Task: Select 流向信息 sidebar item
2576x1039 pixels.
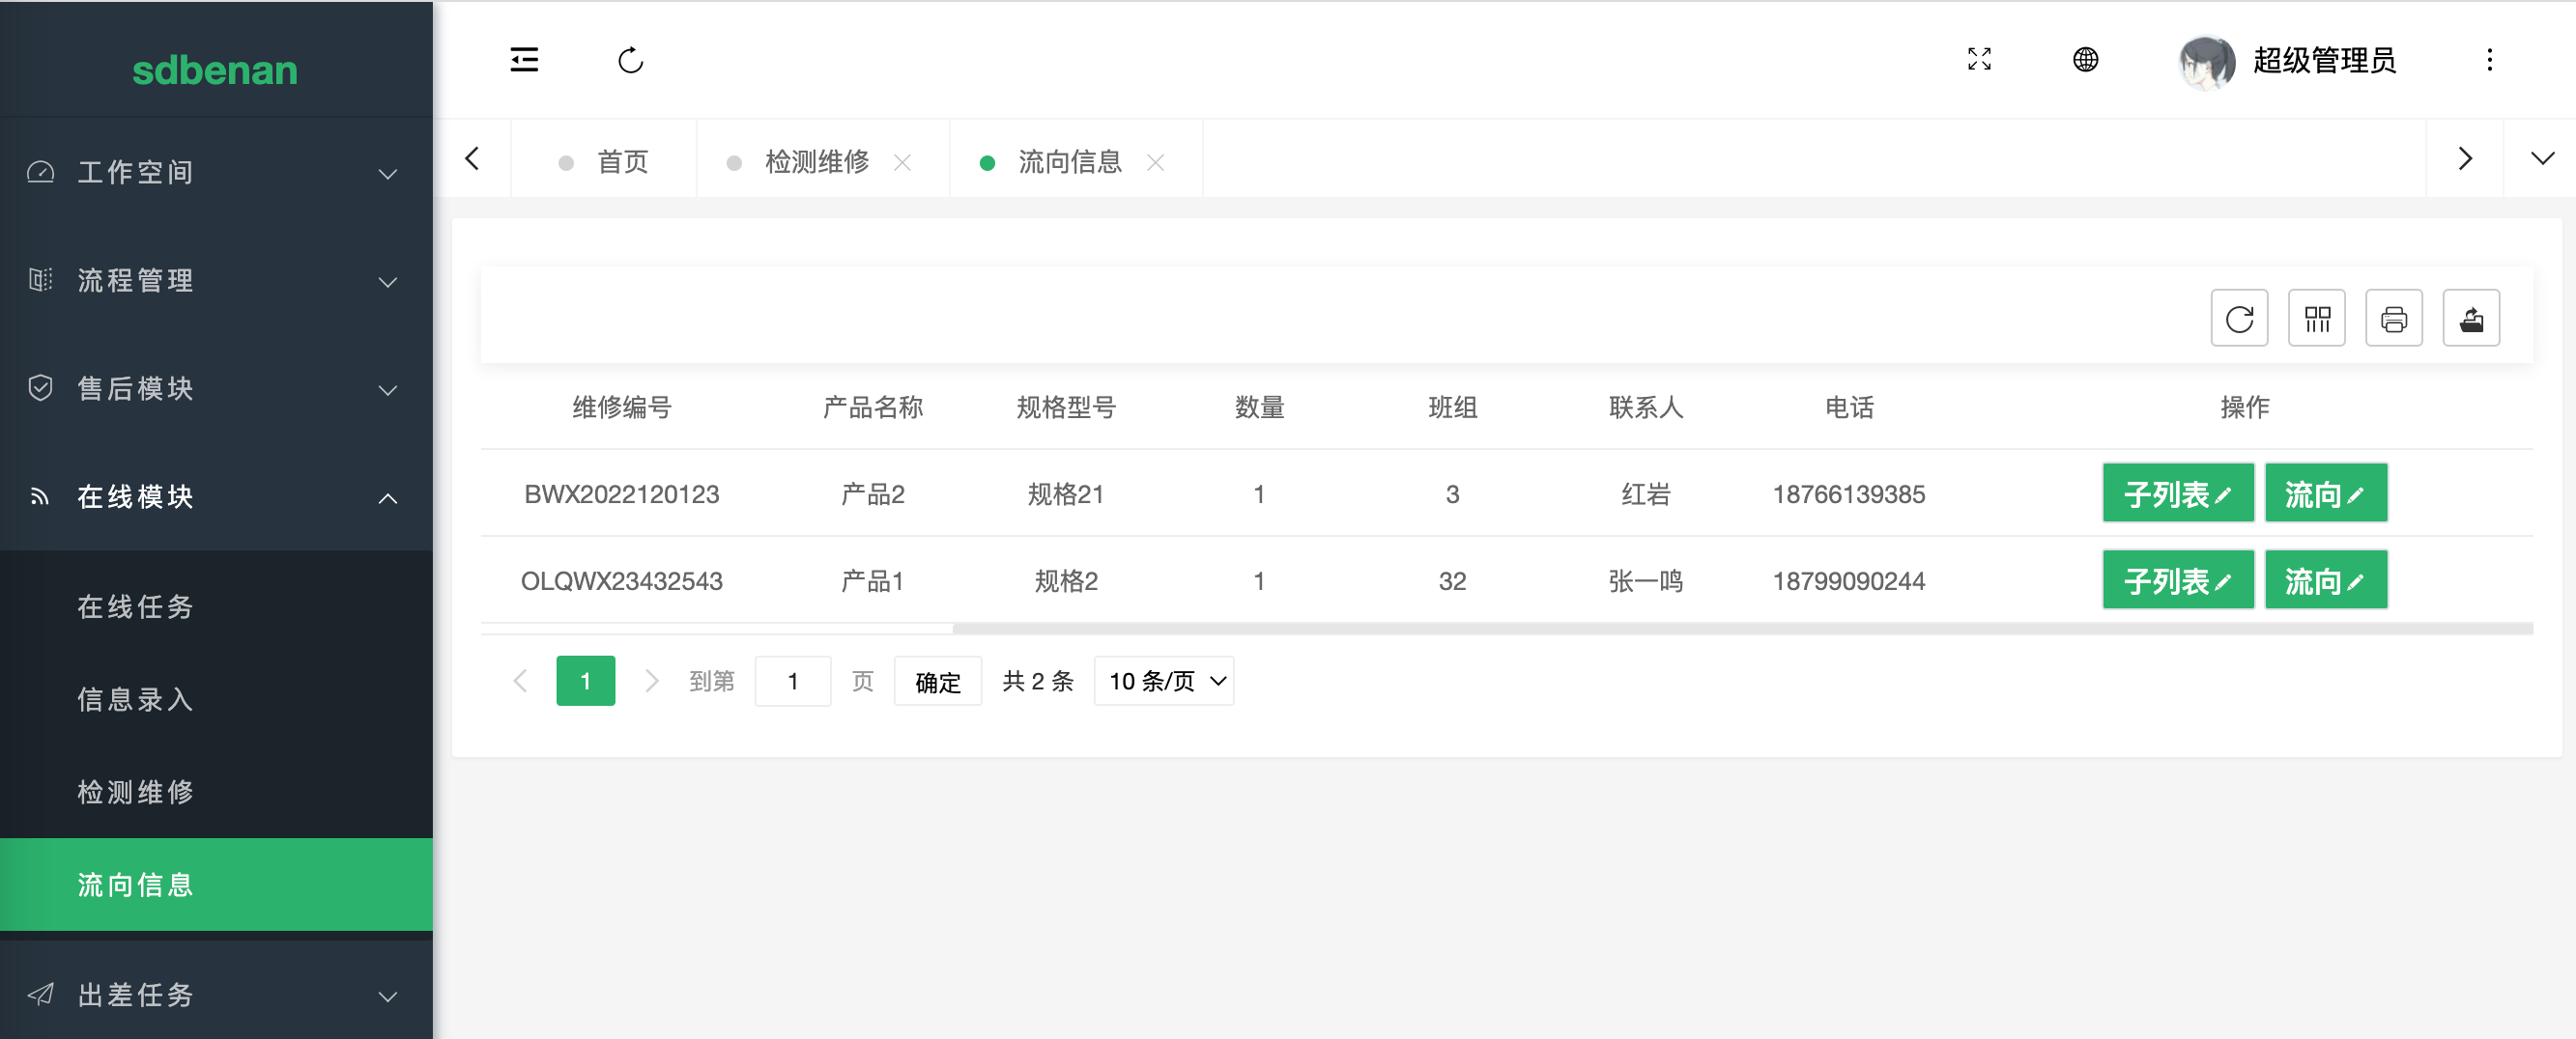Action: tap(216, 885)
